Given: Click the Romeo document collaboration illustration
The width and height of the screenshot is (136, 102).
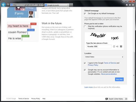Looking at the screenshot, I should coord(23,32).
